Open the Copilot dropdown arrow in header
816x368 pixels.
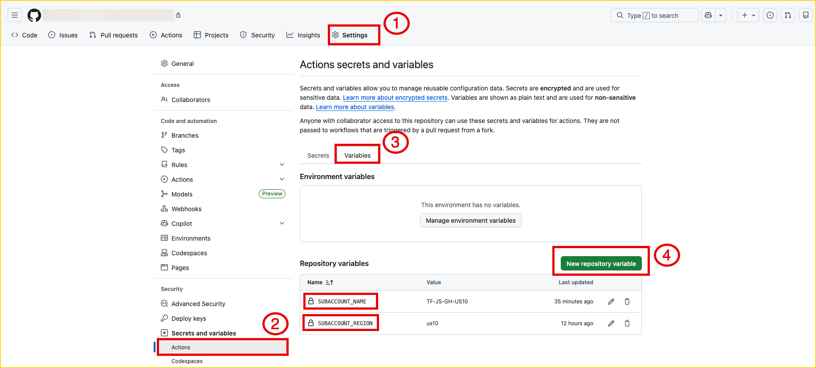pos(721,15)
